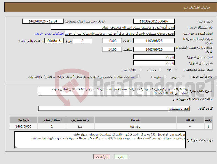Click the price validity date 1403/09/29
Screen dimensions: 217x164
coord(154,49)
